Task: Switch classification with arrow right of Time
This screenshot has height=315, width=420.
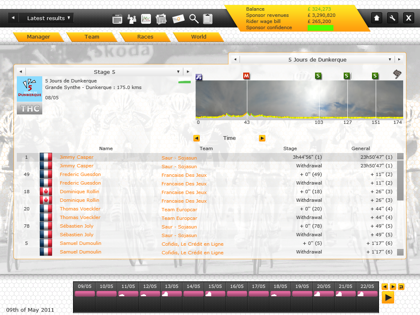Action: click(262, 138)
